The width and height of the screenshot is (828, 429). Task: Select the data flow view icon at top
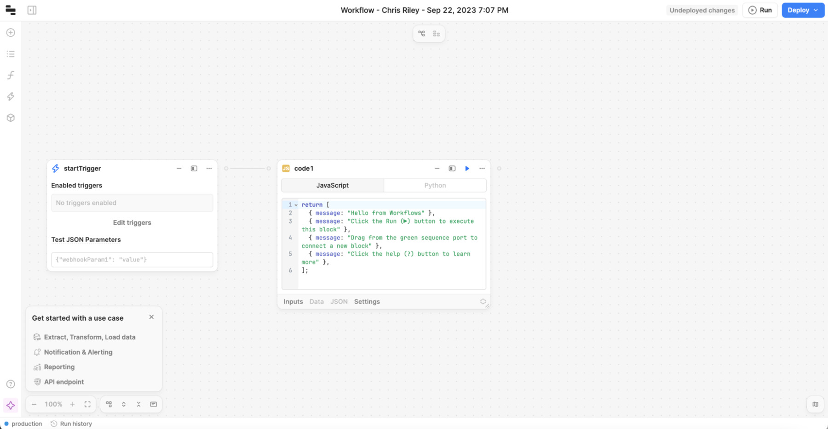[x=436, y=34]
